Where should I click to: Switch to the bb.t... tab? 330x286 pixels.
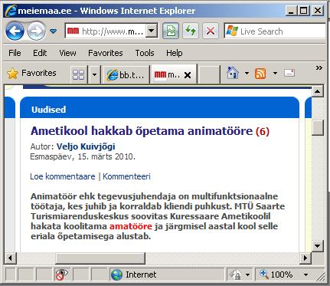tap(126, 74)
